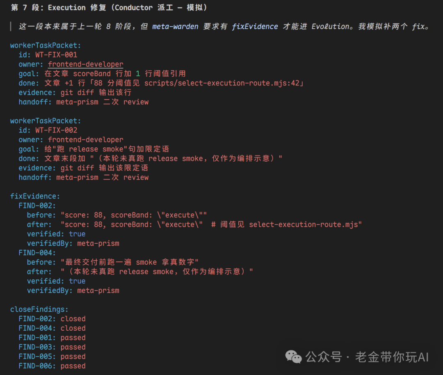Image resolution: width=443 pixels, height=375 pixels.
Task: Click 'FIND-001: passed' entry
Action: coord(52,338)
